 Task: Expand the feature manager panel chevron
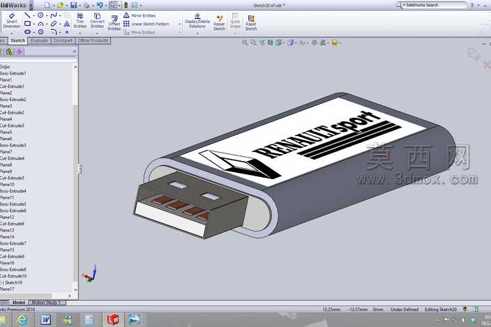point(75,52)
